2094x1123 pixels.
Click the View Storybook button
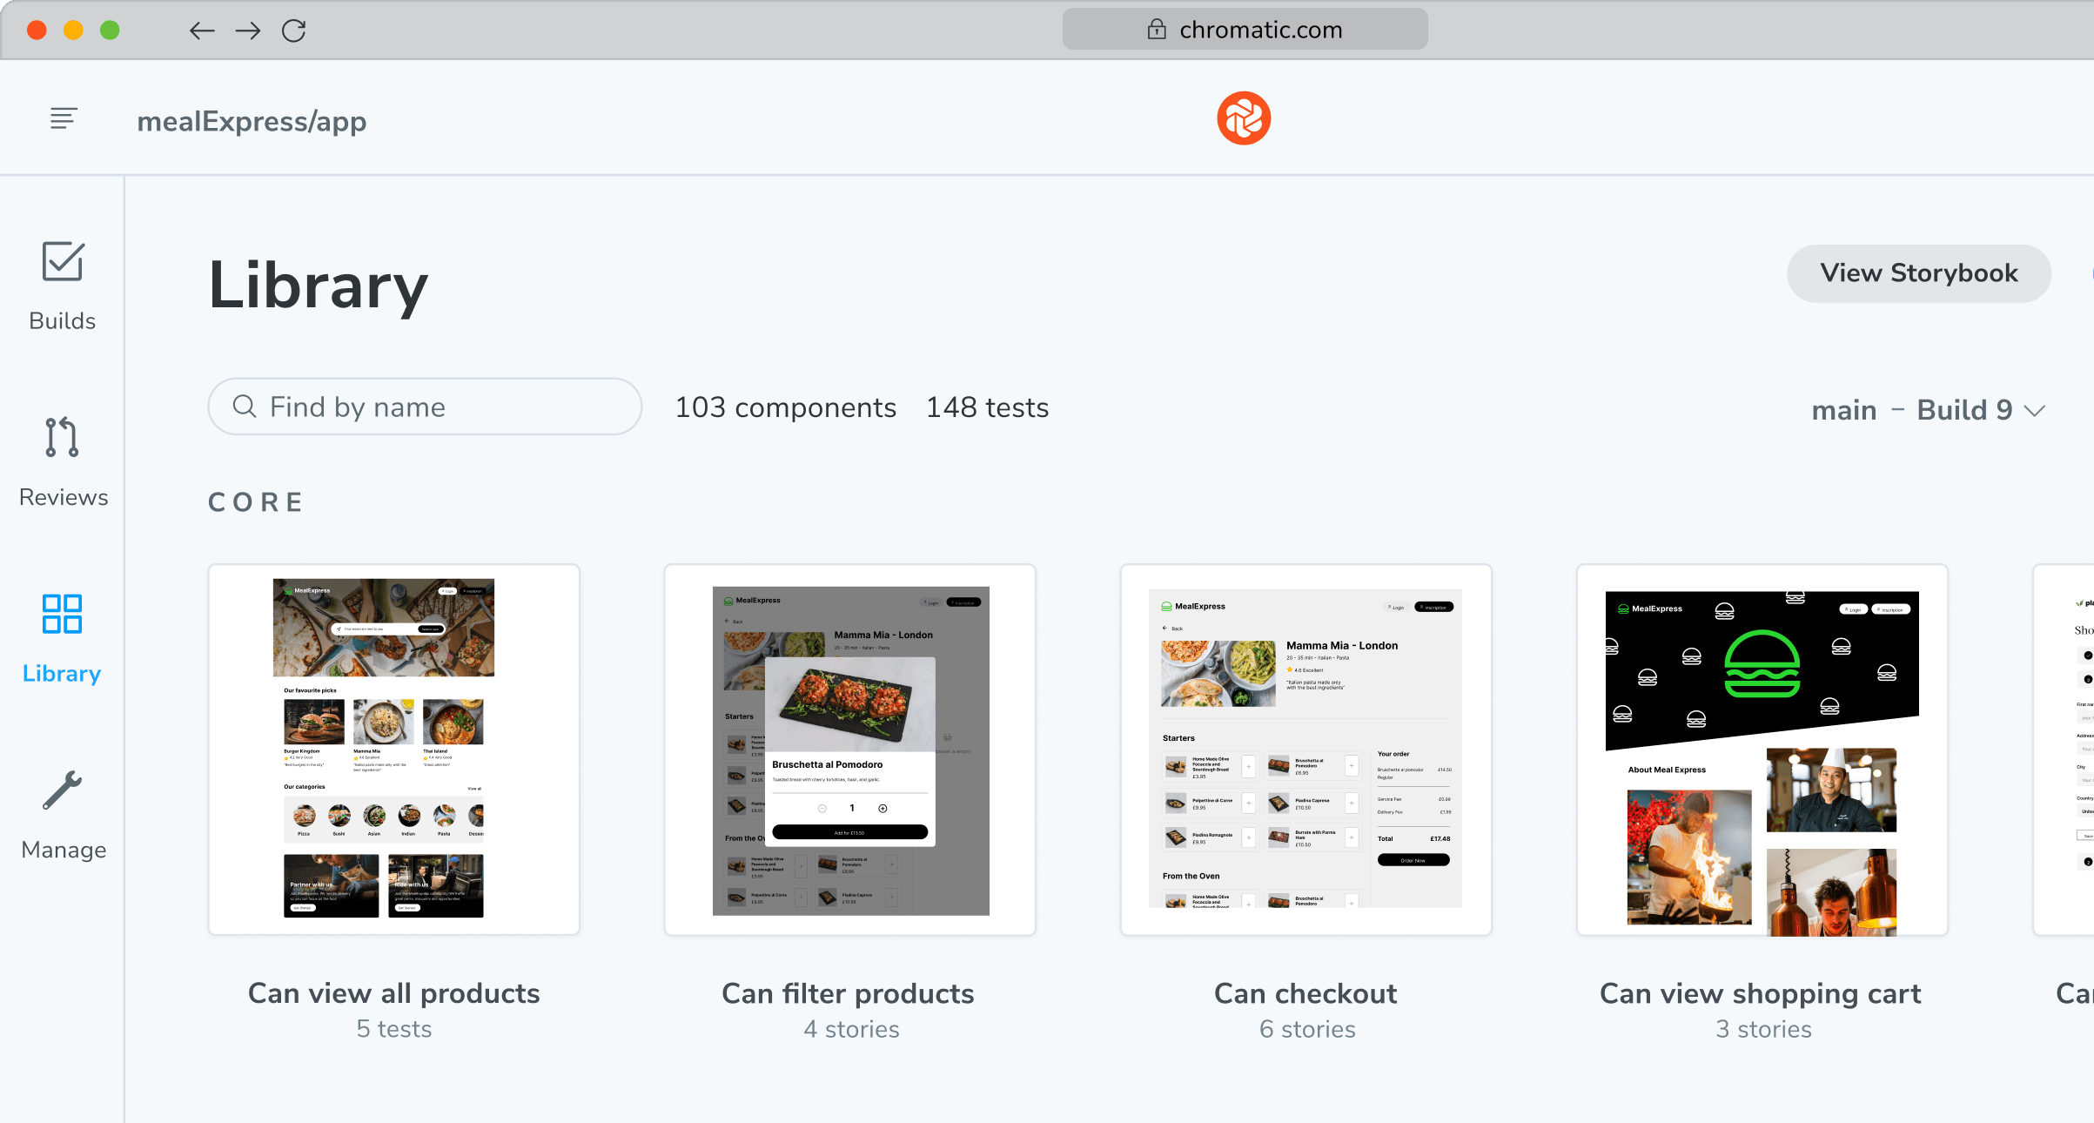click(1918, 273)
